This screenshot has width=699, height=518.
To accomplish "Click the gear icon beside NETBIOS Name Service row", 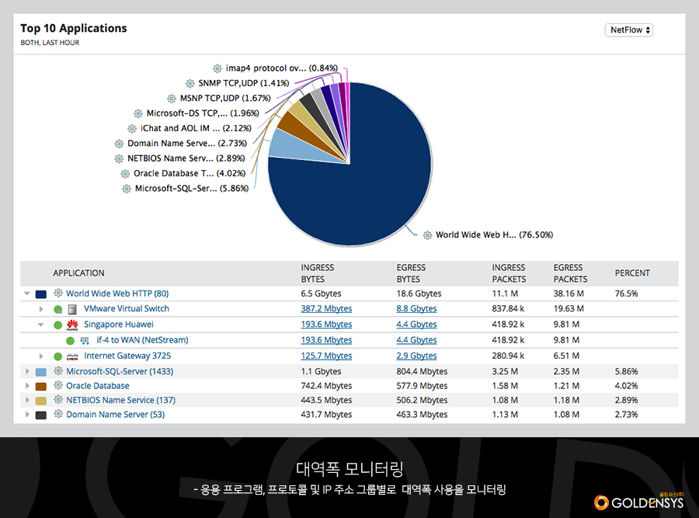I will 58,399.
